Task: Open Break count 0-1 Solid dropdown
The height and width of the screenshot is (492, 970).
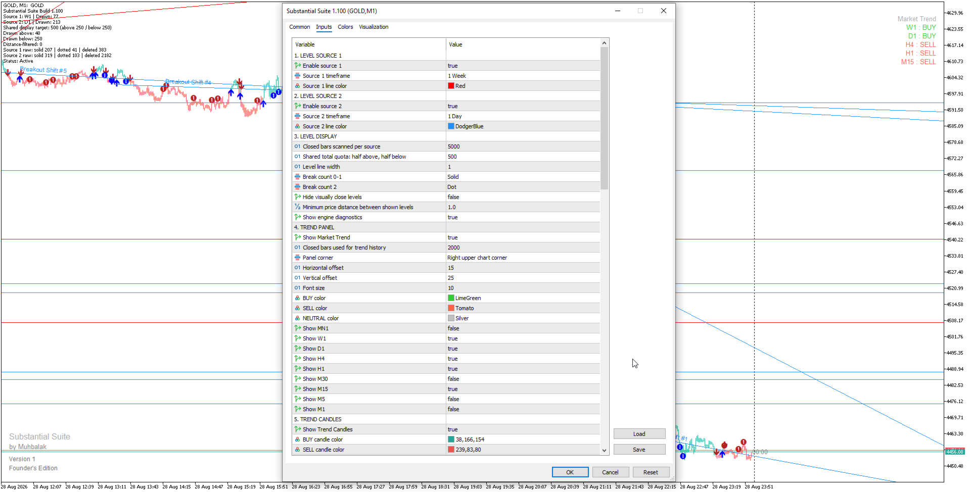Action: point(523,177)
